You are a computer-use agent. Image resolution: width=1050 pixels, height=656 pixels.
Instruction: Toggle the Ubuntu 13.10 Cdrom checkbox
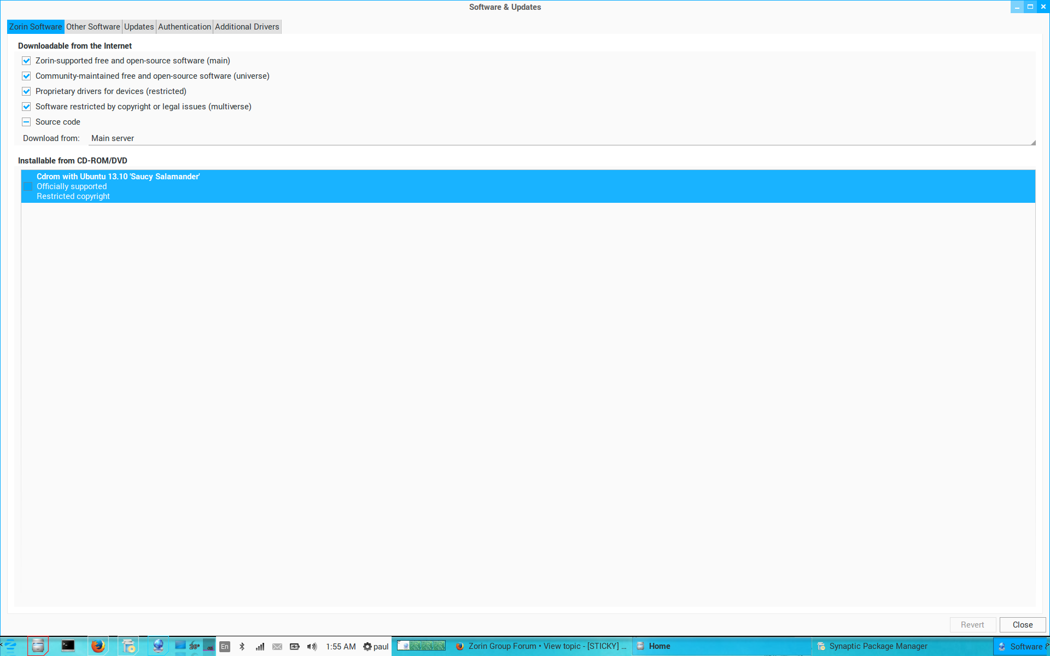[28, 186]
